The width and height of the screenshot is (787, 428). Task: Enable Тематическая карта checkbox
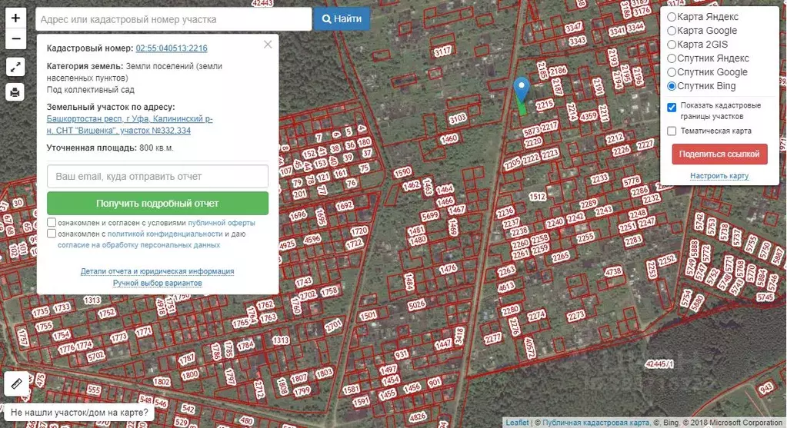coord(672,131)
